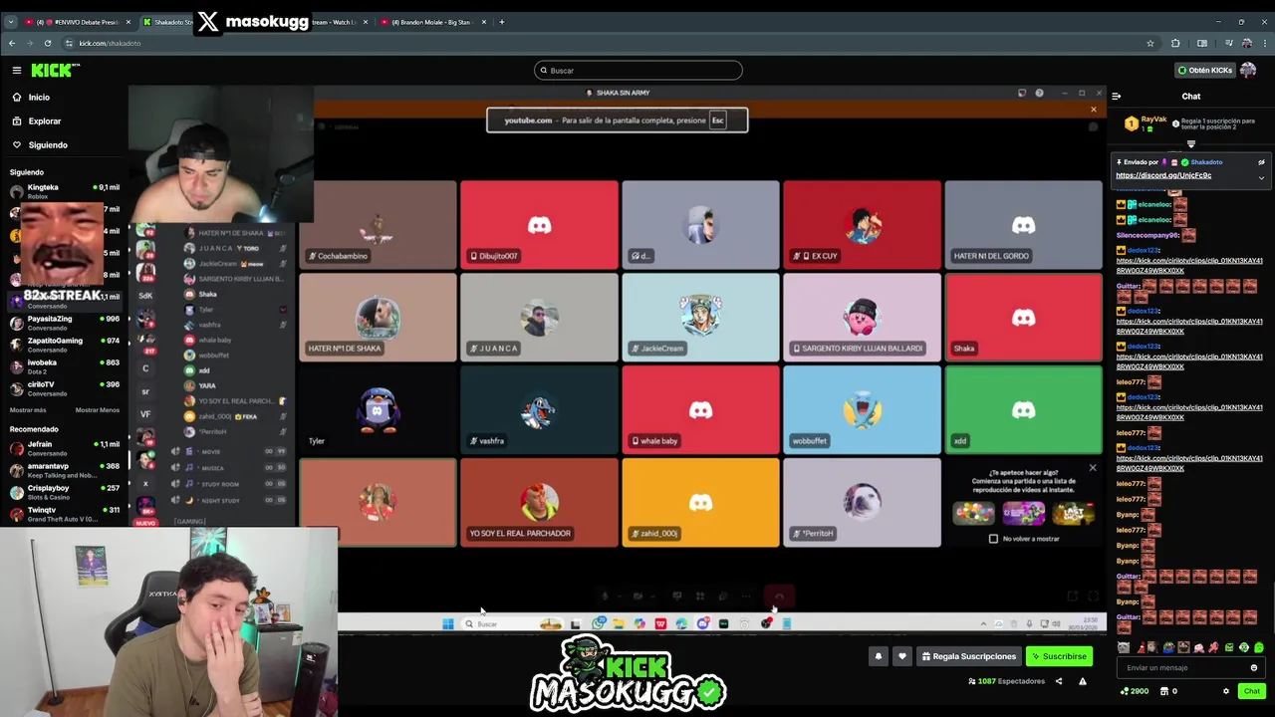Image resolution: width=1275 pixels, height=717 pixels.
Task: Click the KICK logo
Action: coord(55,70)
